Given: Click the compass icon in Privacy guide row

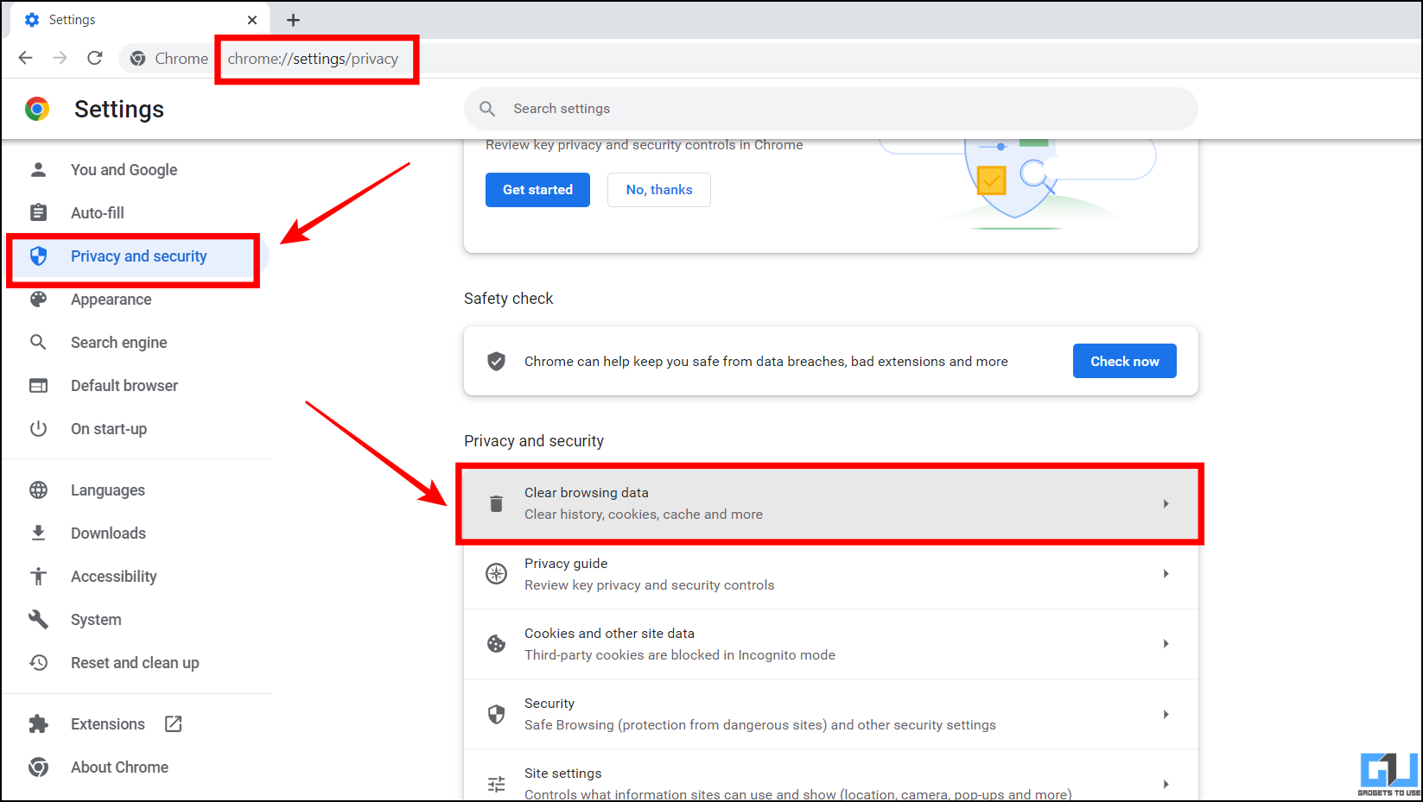Looking at the screenshot, I should tap(496, 573).
